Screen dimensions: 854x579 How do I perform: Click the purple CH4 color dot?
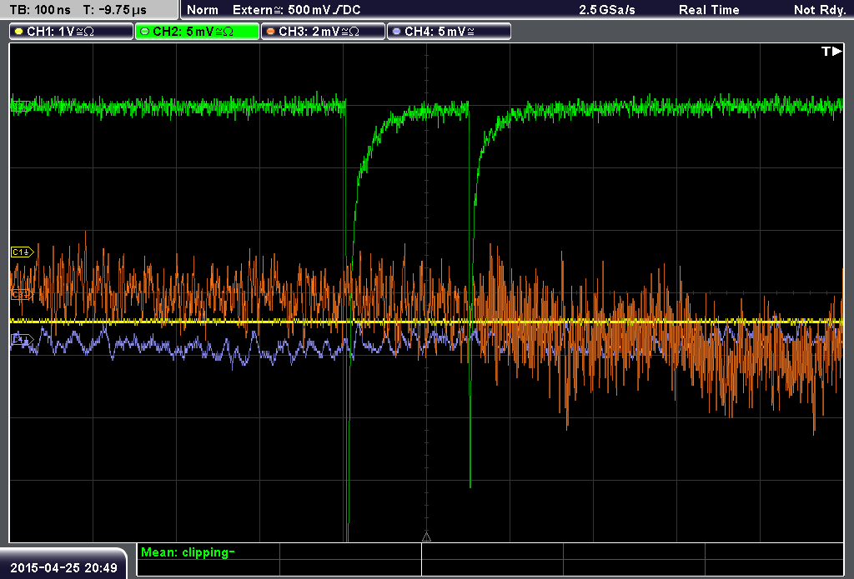tap(396, 32)
